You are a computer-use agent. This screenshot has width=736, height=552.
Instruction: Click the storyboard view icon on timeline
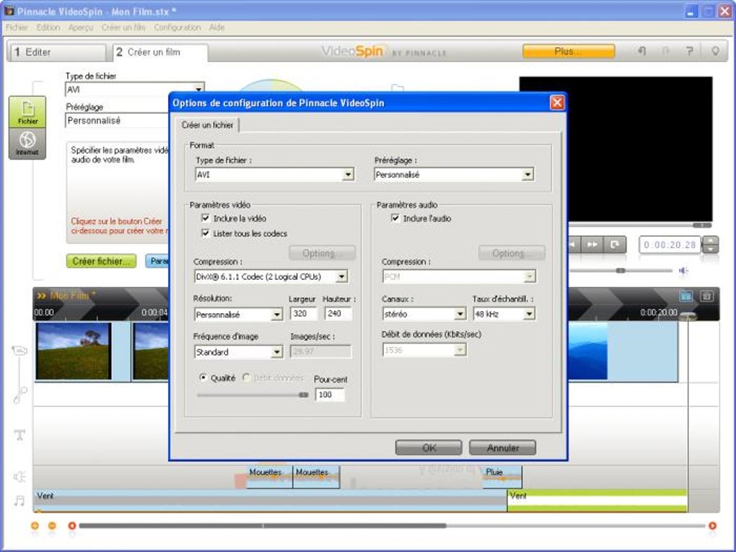click(x=685, y=296)
